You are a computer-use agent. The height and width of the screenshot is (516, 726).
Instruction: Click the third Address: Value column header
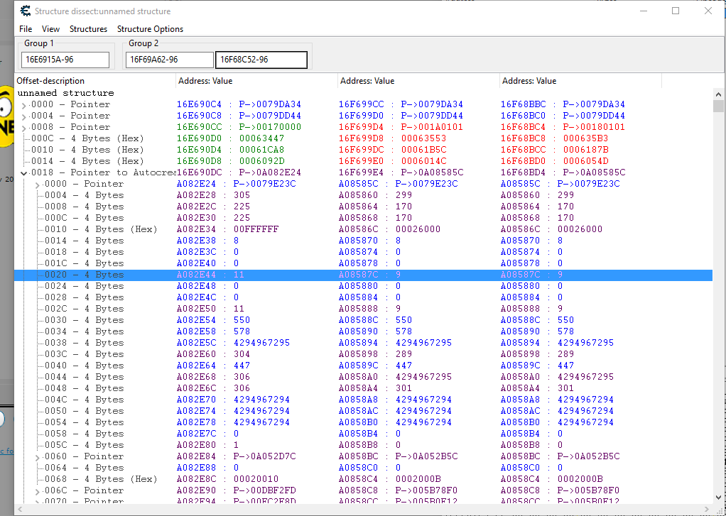click(580, 80)
